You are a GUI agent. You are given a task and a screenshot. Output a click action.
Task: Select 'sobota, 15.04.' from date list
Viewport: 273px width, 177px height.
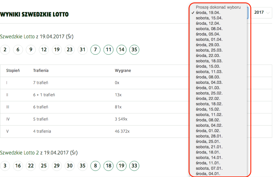(x=209, y=18)
